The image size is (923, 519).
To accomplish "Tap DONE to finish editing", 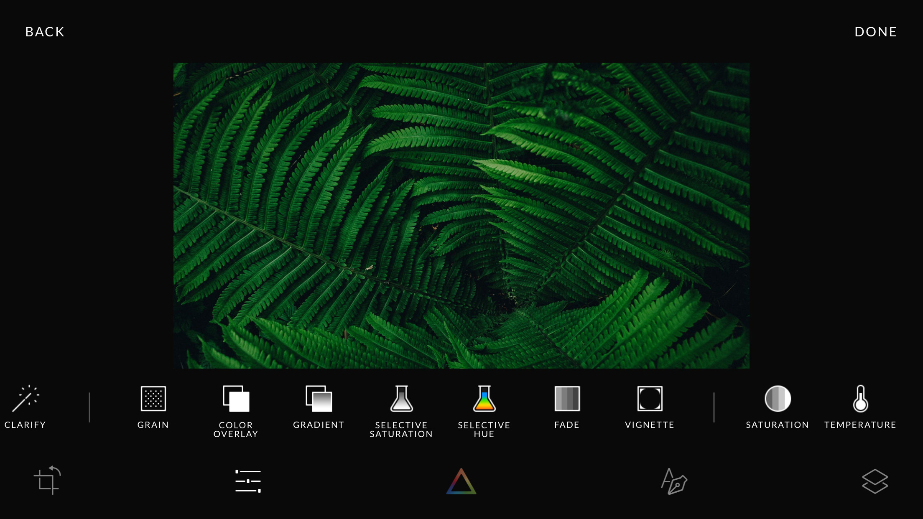I will pos(876,32).
